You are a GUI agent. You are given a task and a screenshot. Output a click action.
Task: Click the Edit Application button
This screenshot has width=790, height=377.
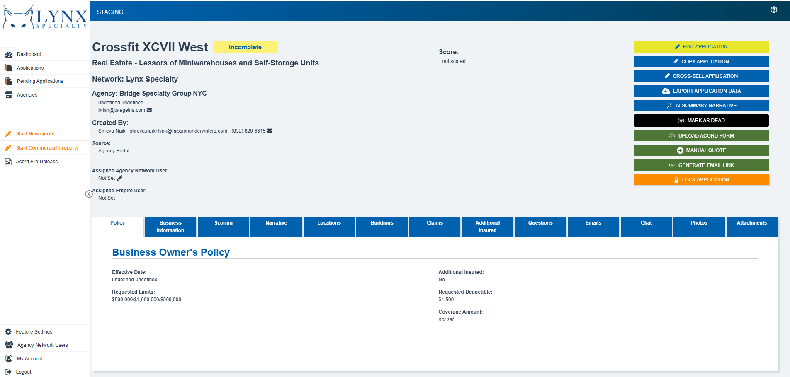click(701, 47)
